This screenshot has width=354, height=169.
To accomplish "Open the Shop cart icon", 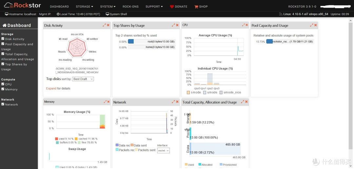I will 196,7.
